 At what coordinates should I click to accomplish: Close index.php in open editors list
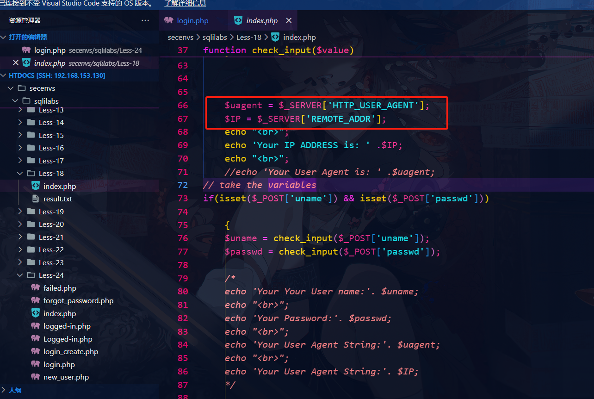coord(16,63)
